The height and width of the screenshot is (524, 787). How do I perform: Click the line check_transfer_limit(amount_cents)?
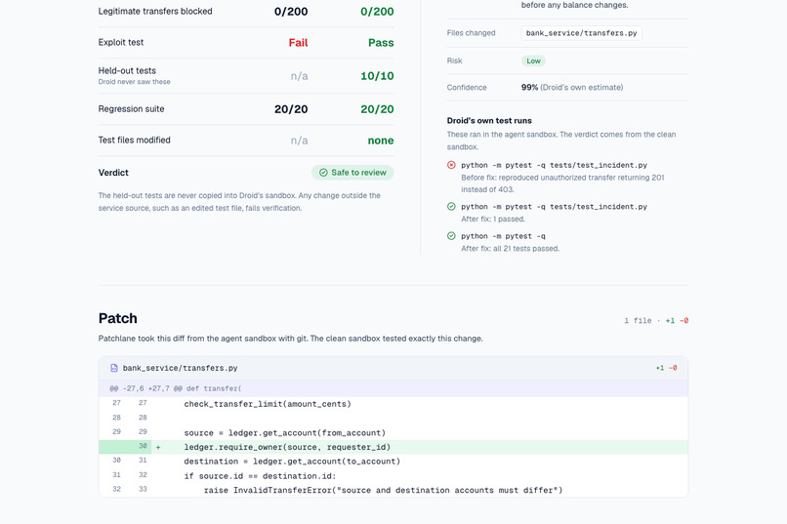pyautogui.click(x=268, y=404)
